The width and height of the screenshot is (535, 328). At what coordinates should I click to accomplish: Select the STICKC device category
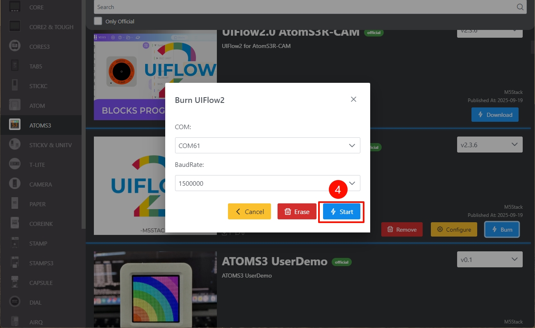point(41,86)
